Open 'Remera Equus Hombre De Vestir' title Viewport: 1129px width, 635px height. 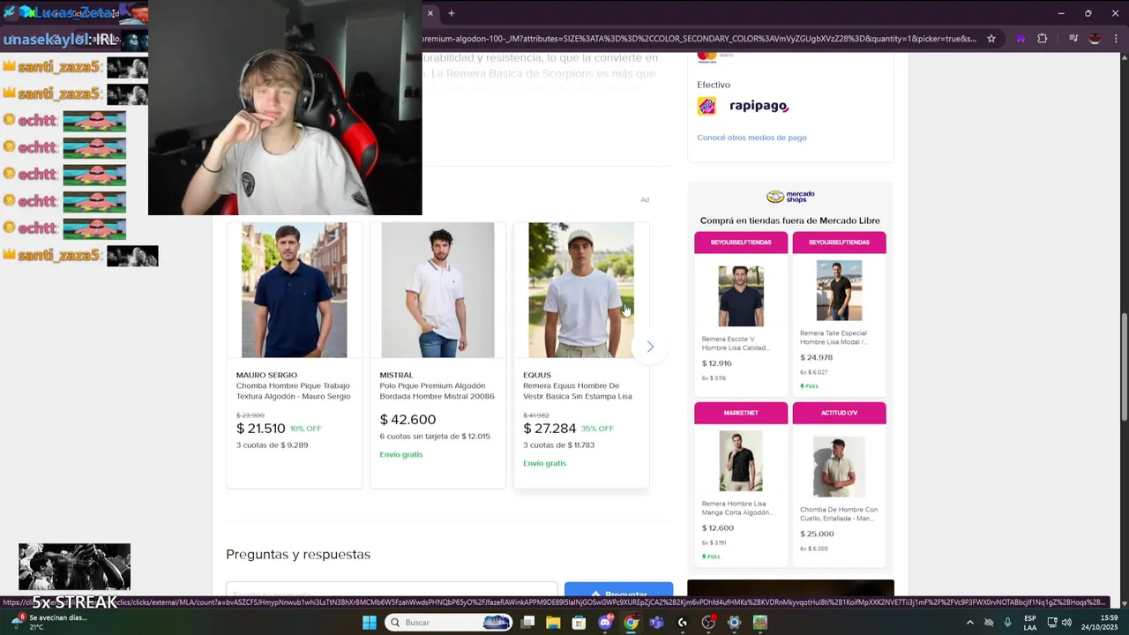(578, 391)
